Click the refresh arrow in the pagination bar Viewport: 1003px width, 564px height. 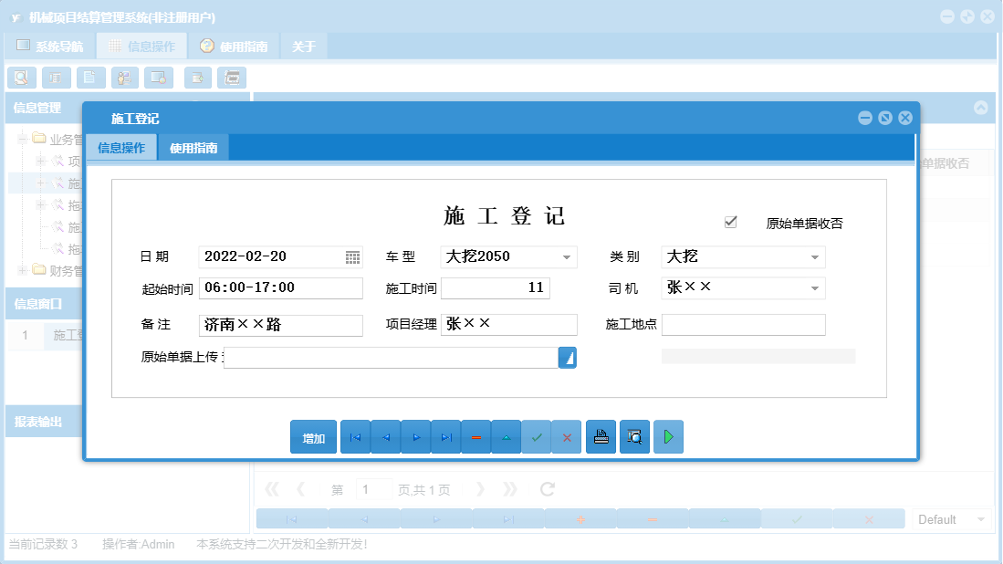546,489
